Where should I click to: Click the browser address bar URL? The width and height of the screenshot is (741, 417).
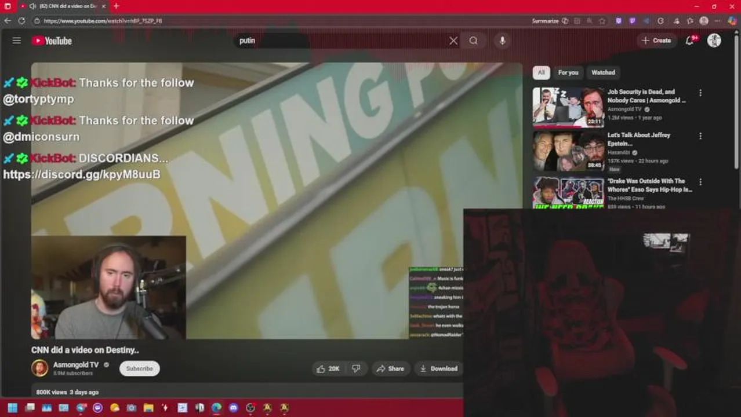(x=103, y=21)
